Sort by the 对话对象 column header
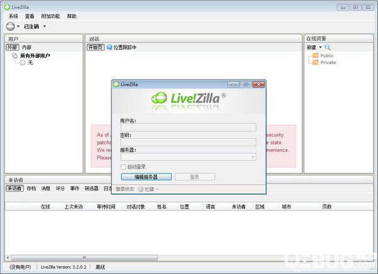 coord(135,207)
